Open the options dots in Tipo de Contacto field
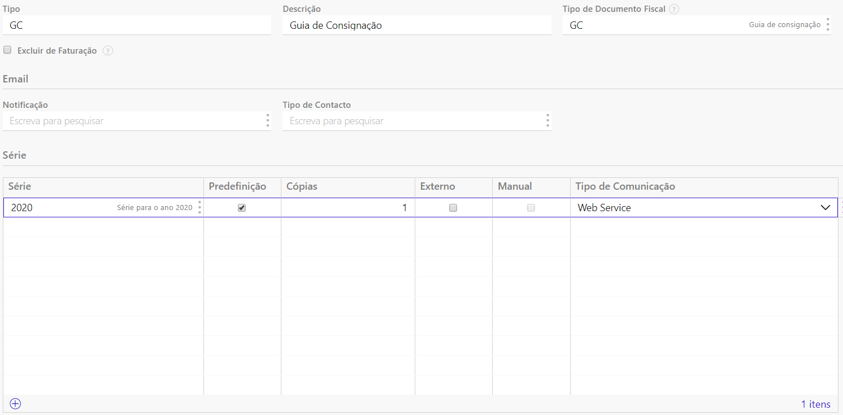The width and height of the screenshot is (843, 415). pyautogui.click(x=547, y=121)
